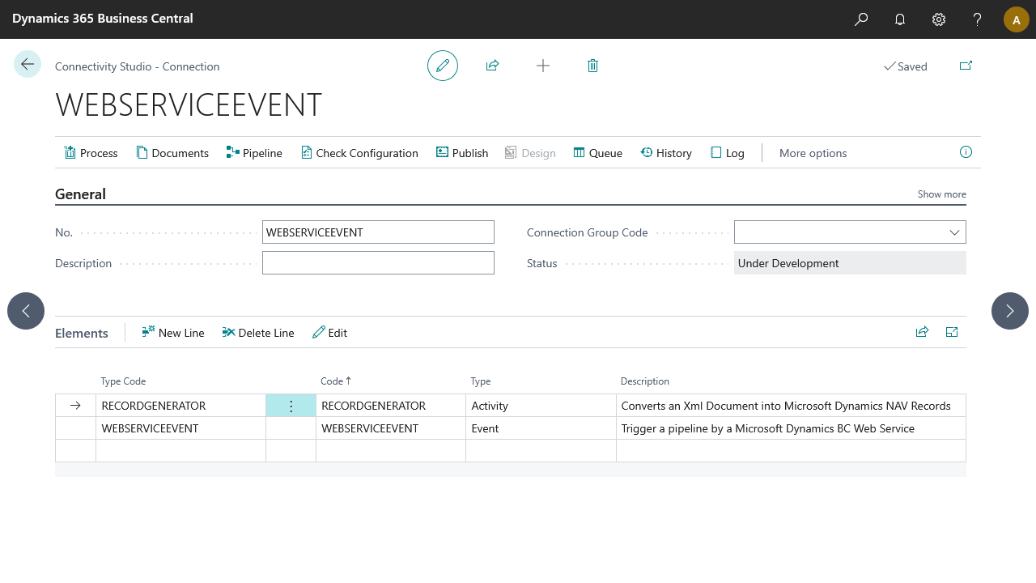Open the Queue action
1036x583 pixels.
598,153
